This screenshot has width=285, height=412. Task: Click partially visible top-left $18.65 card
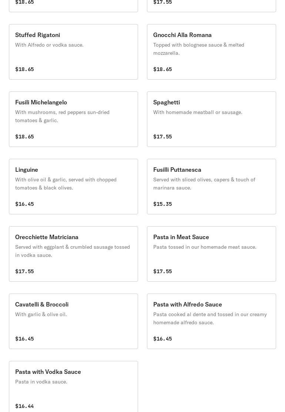coord(73,6)
